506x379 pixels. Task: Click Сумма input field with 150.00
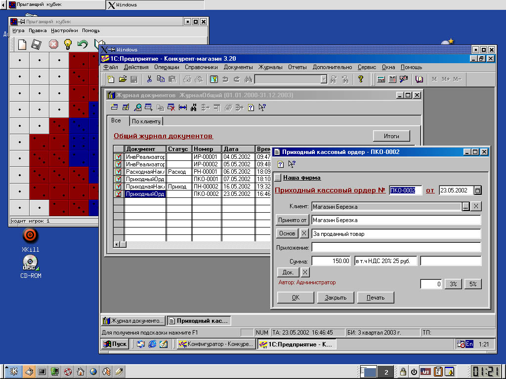pyautogui.click(x=331, y=261)
